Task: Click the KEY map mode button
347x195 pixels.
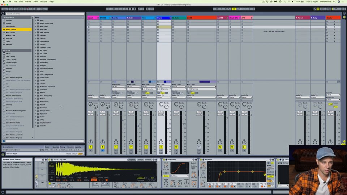Action: point(322,9)
